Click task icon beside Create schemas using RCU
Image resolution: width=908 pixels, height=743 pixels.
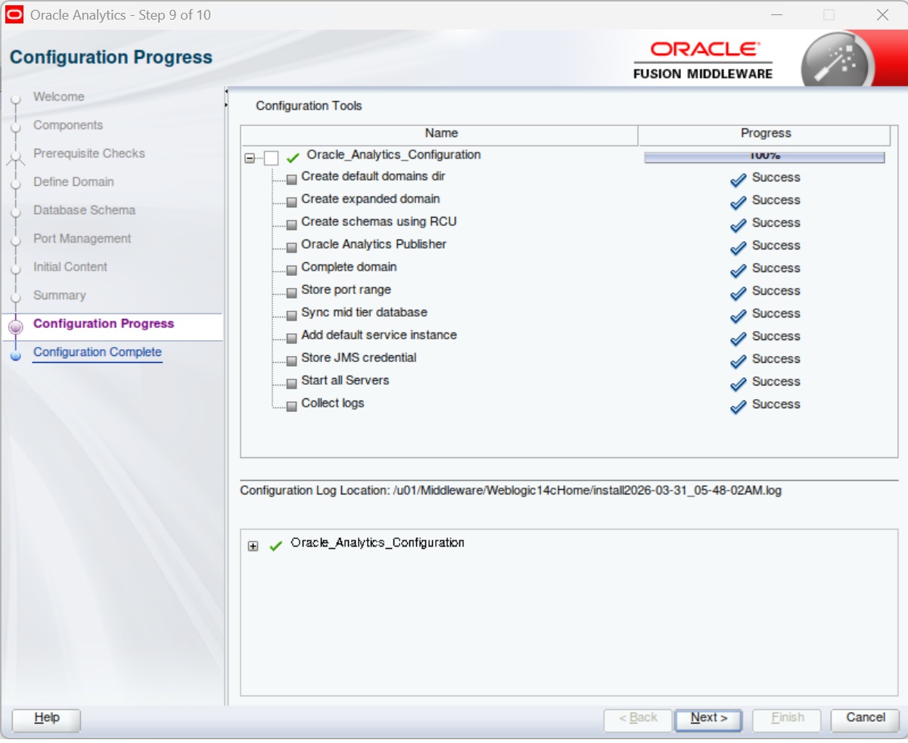tap(292, 225)
